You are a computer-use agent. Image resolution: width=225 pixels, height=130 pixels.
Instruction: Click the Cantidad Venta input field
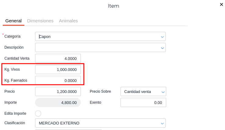pos(58,58)
